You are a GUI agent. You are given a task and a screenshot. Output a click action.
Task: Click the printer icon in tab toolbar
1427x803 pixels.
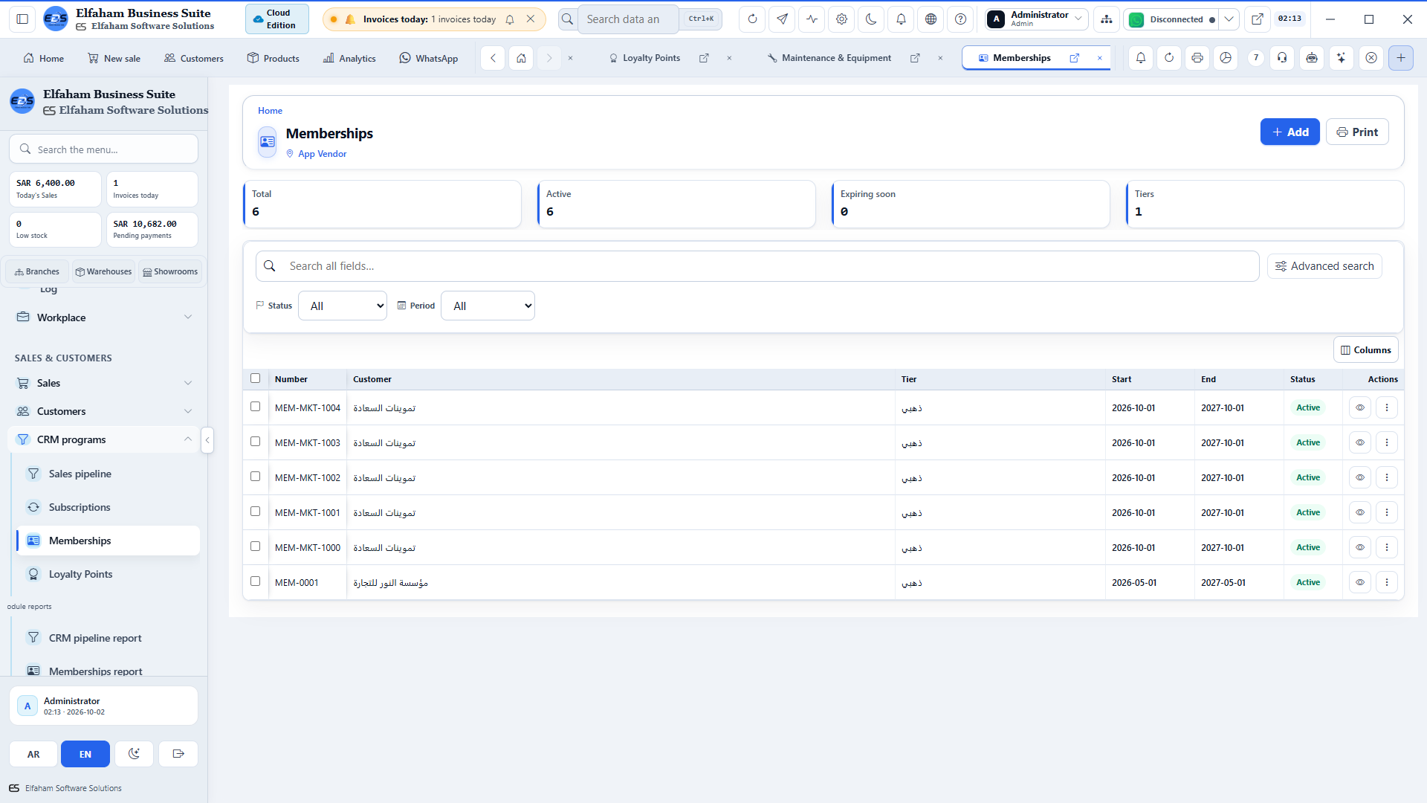[x=1197, y=58]
